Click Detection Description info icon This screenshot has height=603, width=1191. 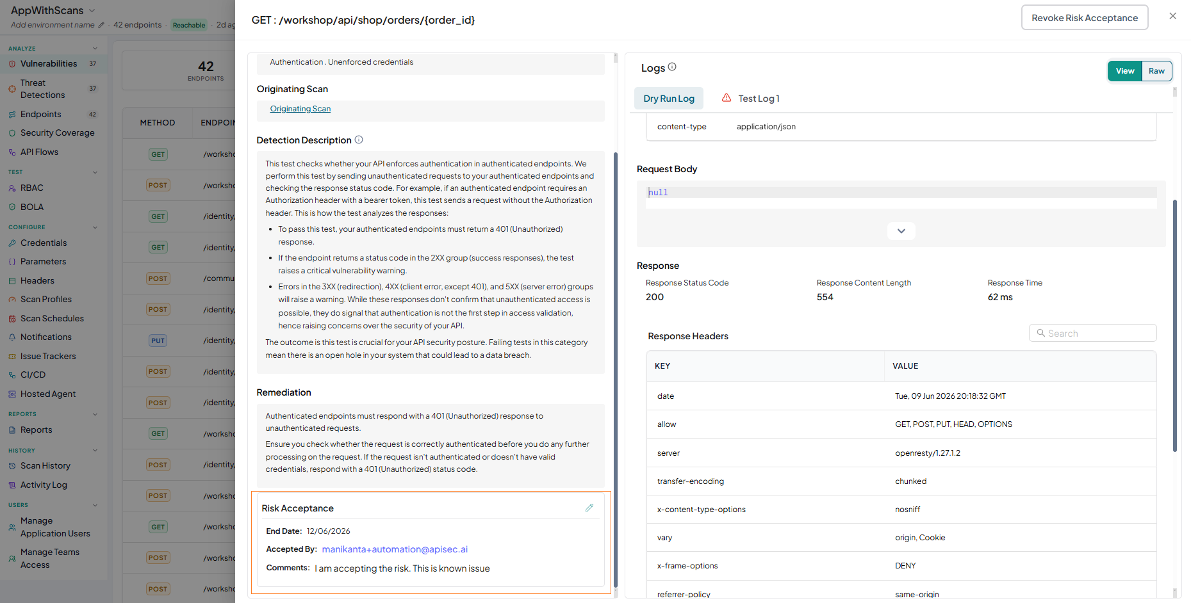(359, 140)
